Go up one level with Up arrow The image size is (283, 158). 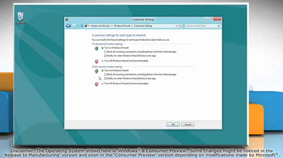pos(82,26)
